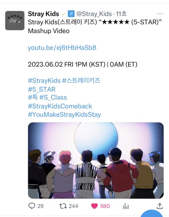The height and width of the screenshot is (217, 169).
Task: Open the youtu.be/ej6tHbHaSb8 link
Action: click(x=62, y=48)
